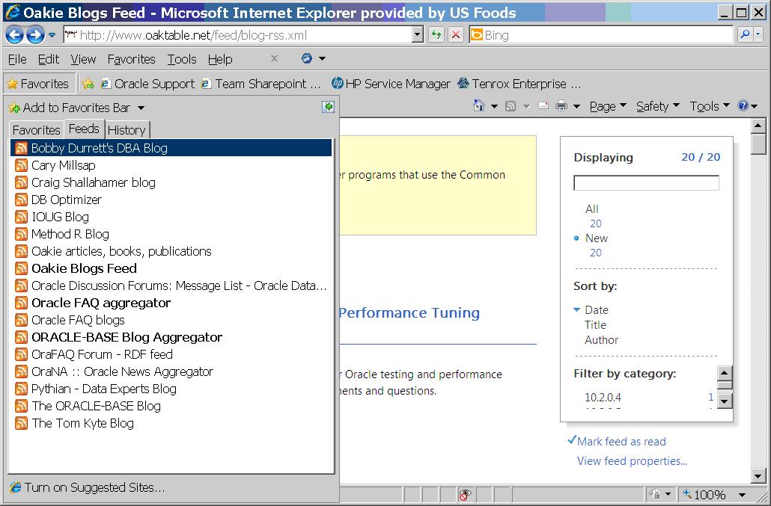The image size is (771, 506).
Task: Go forward with the Forward arrow button
Action: (x=35, y=35)
